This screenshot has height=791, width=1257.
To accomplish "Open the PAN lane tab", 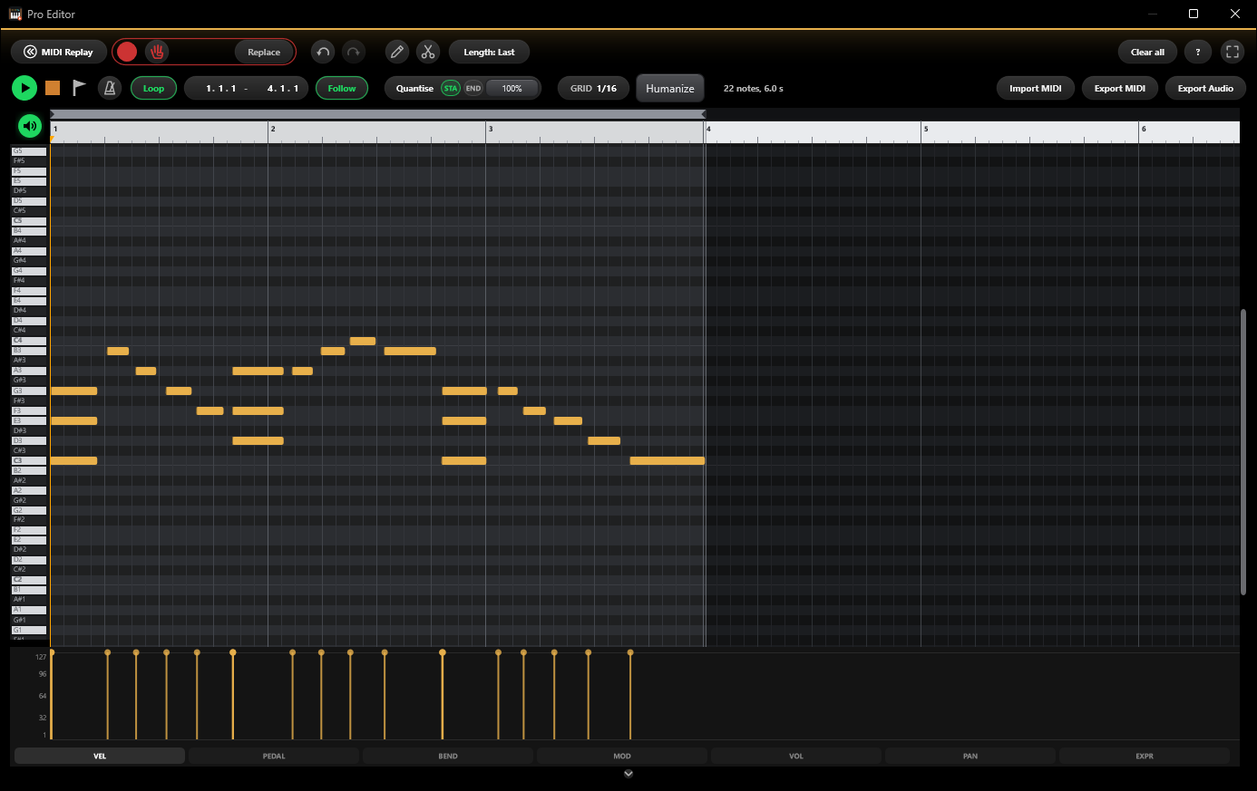I will click(970, 756).
